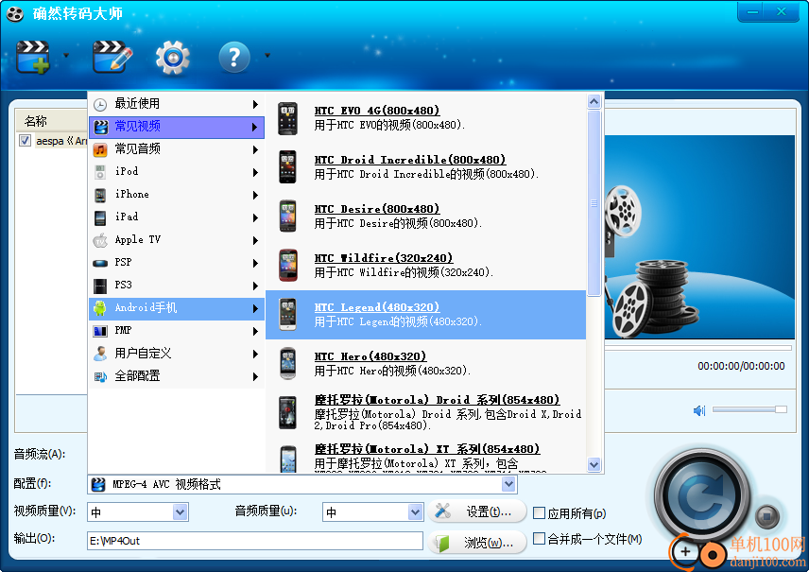Click the PMP player icon in menu
809x572 pixels.
tap(100, 331)
